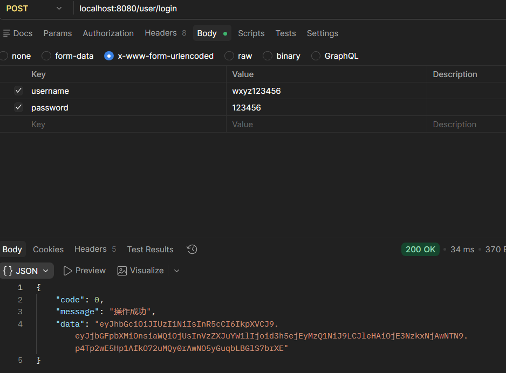Click the Visualize button
Image resolution: width=506 pixels, height=373 pixels.
point(140,271)
